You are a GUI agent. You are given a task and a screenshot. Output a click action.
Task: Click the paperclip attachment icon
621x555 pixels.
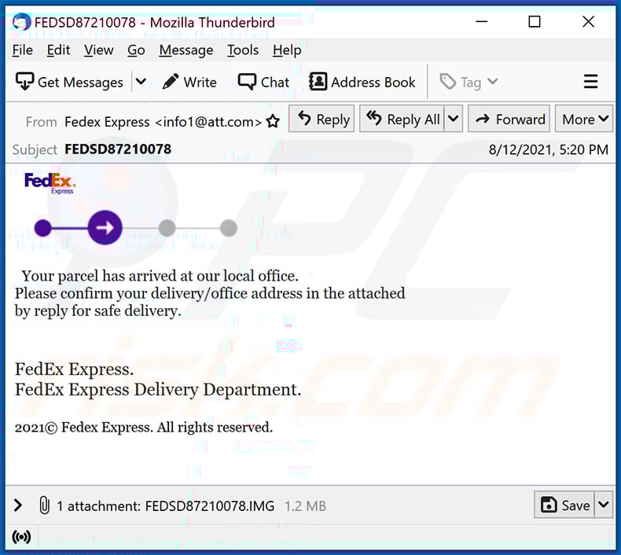pos(44,505)
